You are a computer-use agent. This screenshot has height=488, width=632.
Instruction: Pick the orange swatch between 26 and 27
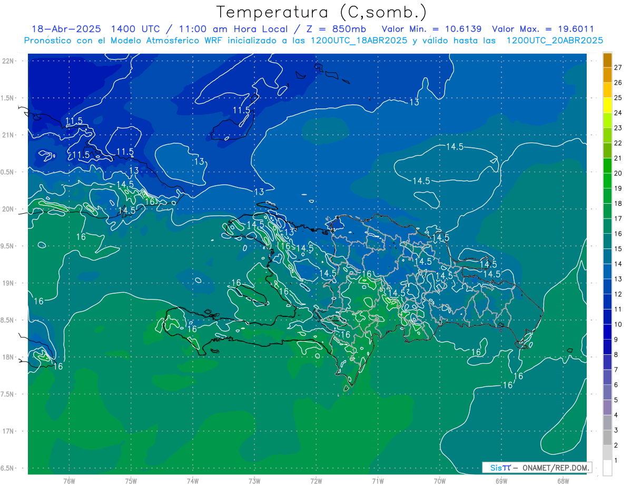coord(607,75)
